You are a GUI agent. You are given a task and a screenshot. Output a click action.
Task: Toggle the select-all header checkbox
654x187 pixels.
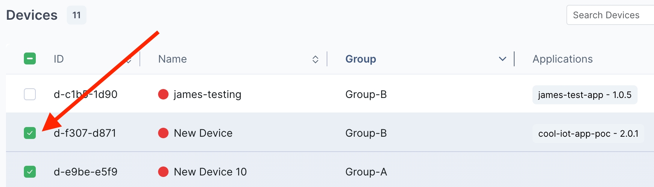pyautogui.click(x=30, y=59)
